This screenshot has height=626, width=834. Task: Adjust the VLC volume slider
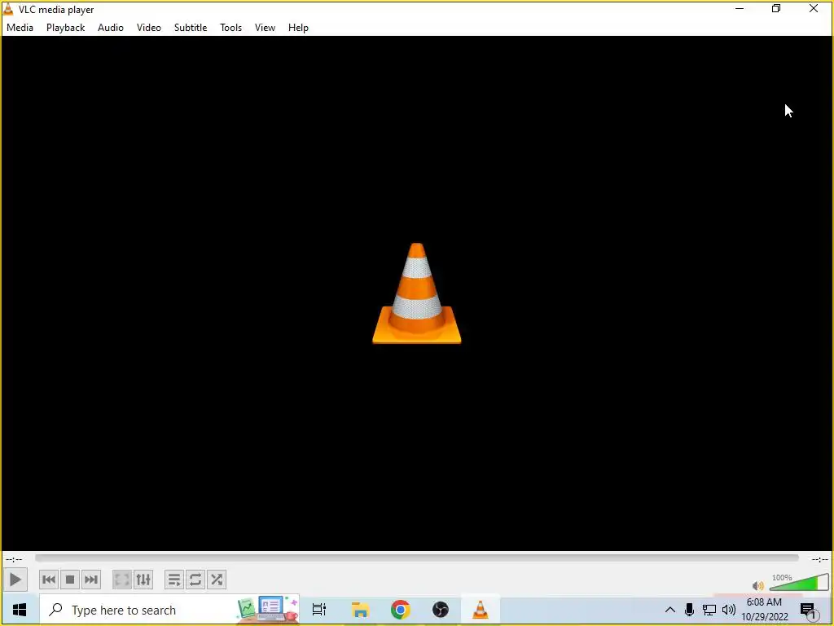pos(799,583)
